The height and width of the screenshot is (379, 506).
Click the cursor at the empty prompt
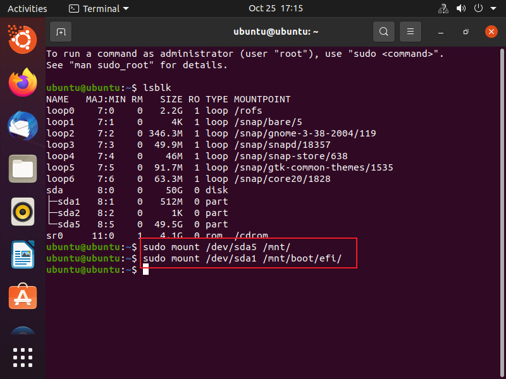[145, 270]
